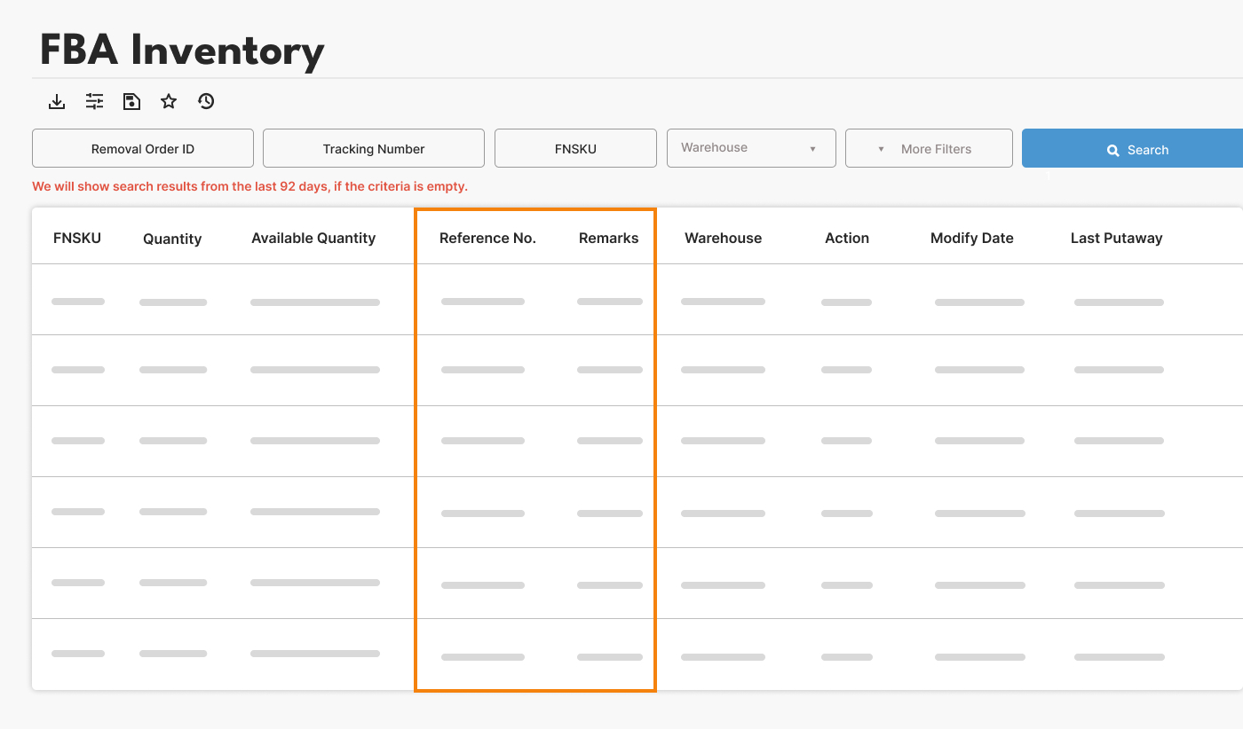Open the filter settings sliders icon
The image size is (1243, 729).
point(94,101)
